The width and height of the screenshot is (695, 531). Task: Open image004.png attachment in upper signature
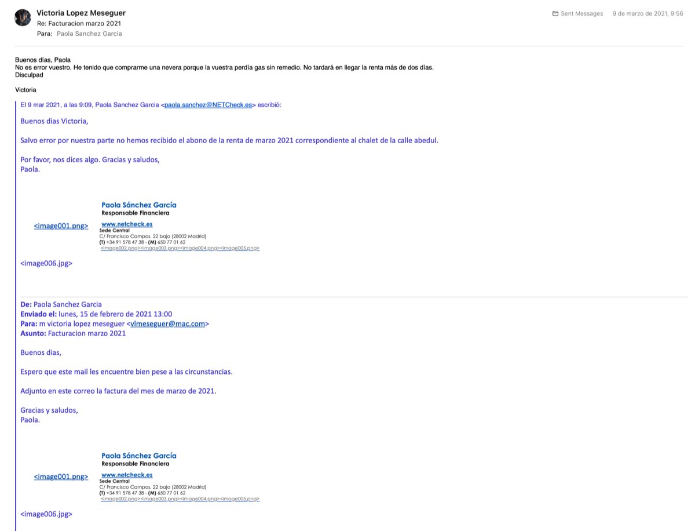click(x=200, y=248)
